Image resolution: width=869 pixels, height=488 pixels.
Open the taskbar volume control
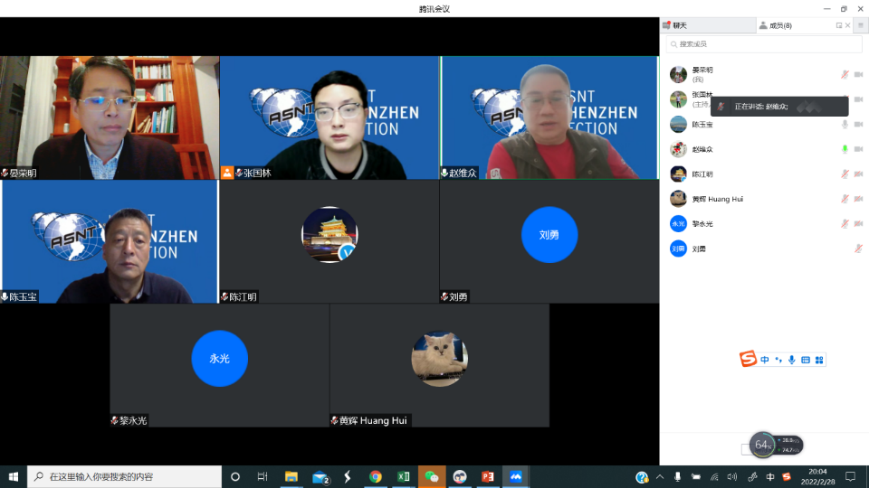point(731,476)
